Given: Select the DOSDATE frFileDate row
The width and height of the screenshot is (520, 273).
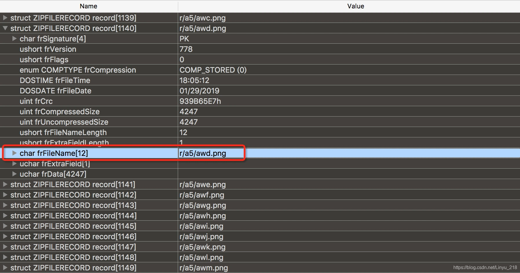Looking at the screenshot, I should tap(260, 91).
